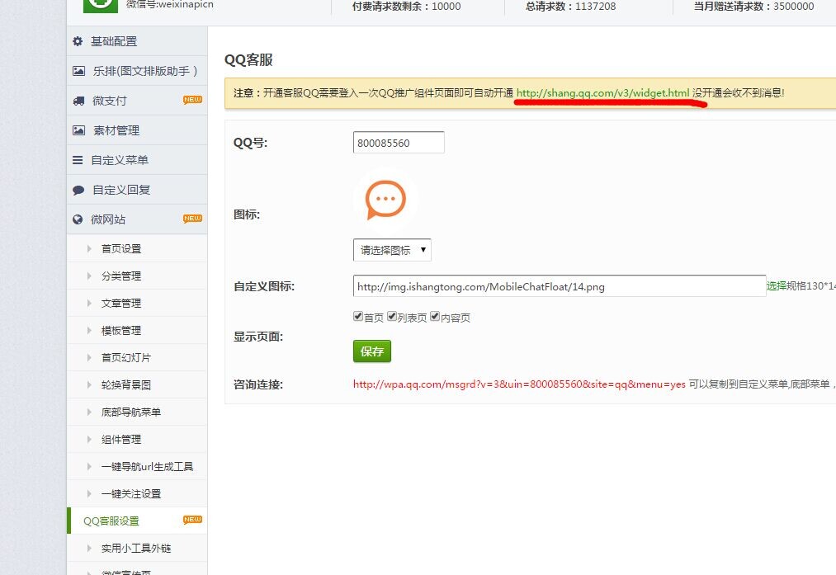Open the shang.qq.com widget link

pos(602,93)
